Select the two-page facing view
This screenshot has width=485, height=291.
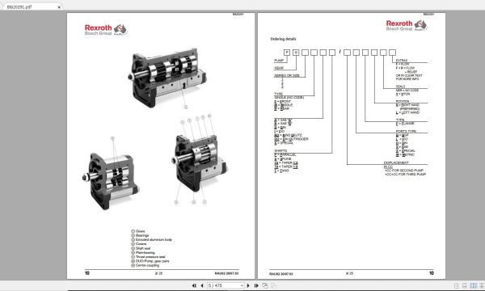pyautogui.click(x=473, y=285)
